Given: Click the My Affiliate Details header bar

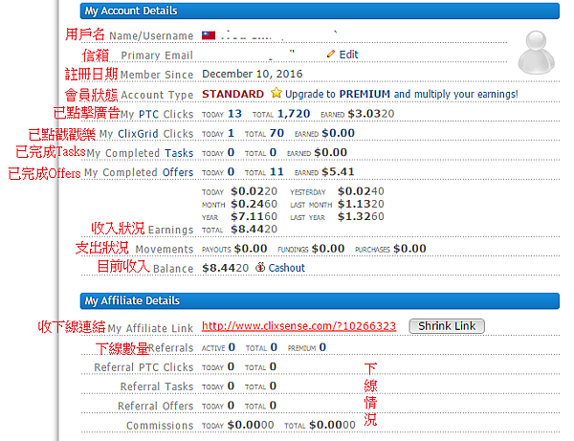Looking at the screenshot, I should click(x=320, y=300).
